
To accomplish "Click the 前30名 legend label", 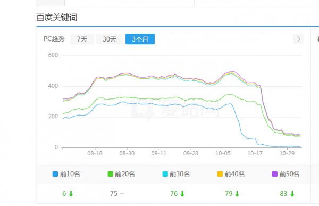I will coord(180,174).
